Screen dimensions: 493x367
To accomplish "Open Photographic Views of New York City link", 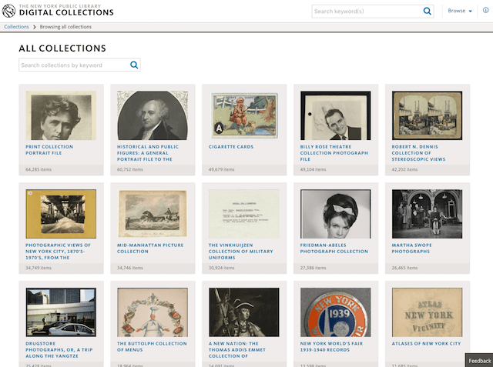I will [59, 252].
